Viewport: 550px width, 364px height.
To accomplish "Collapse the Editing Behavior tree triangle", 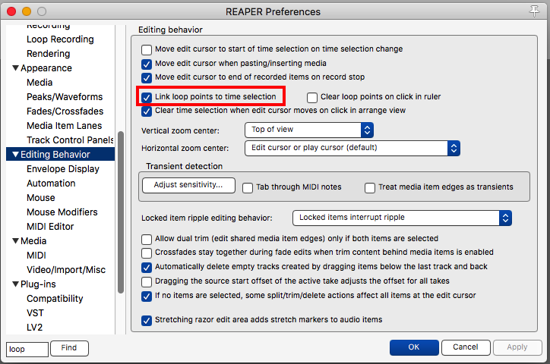I will tap(15, 155).
